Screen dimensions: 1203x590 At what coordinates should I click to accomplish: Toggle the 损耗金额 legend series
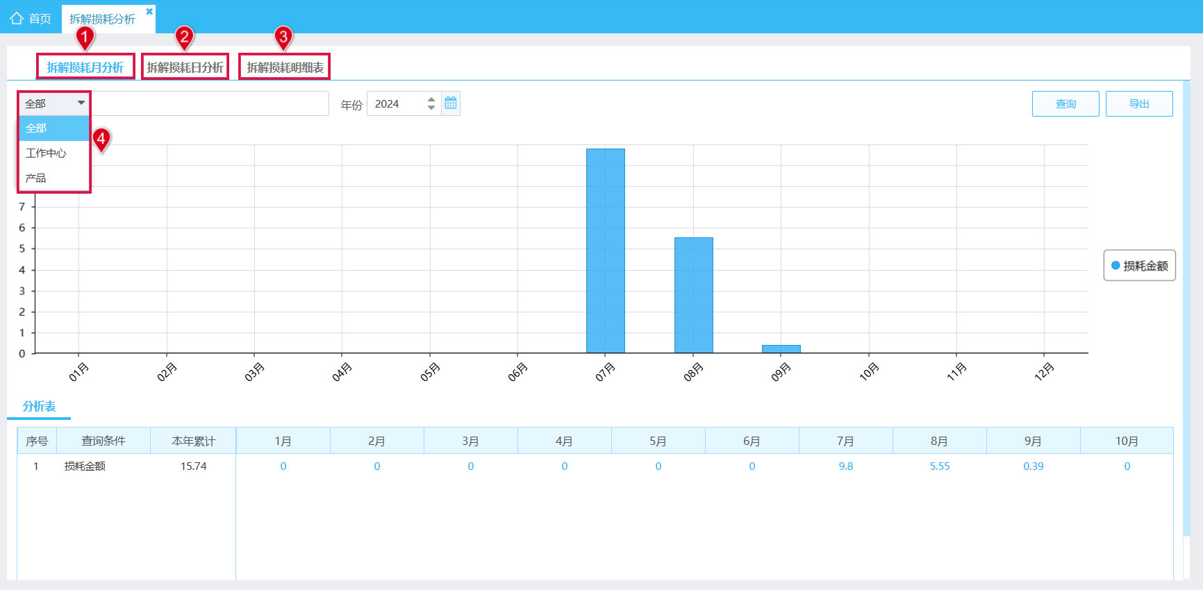pyautogui.click(x=1140, y=266)
